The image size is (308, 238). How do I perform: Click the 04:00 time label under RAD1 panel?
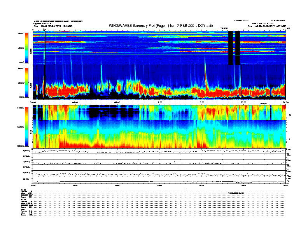tap(75, 102)
